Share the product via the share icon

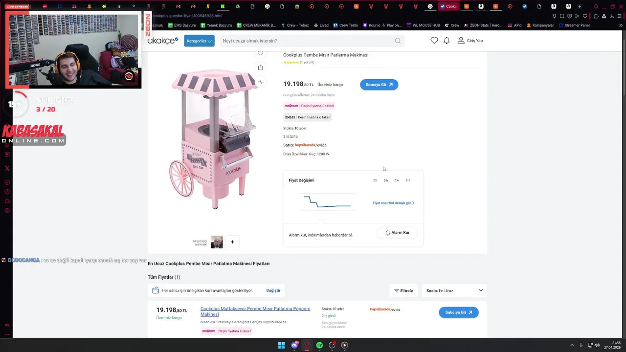[x=260, y=67]
